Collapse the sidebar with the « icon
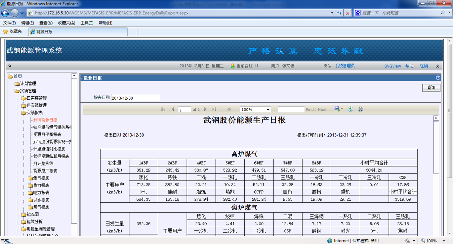 [x=10, y=66]
